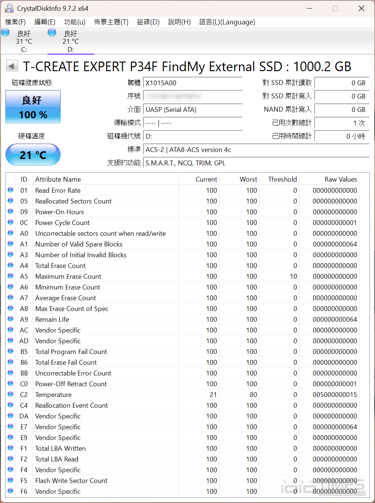Click the status orb beside Temperature row
Screen dimensions: 375x503
tap(10, 394)
